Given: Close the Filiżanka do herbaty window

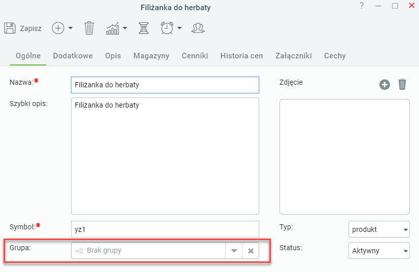Looking at the screenshot, I should coord(411,6).
